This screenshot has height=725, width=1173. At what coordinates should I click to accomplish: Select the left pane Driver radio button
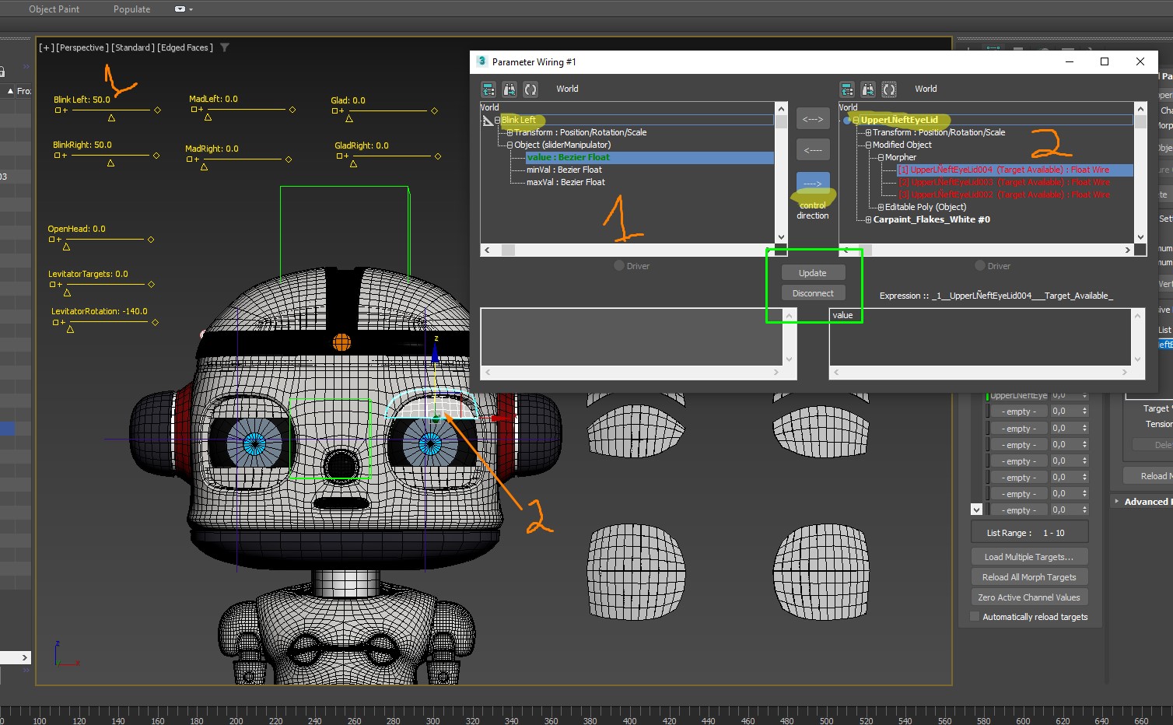(x=619, y=266)
